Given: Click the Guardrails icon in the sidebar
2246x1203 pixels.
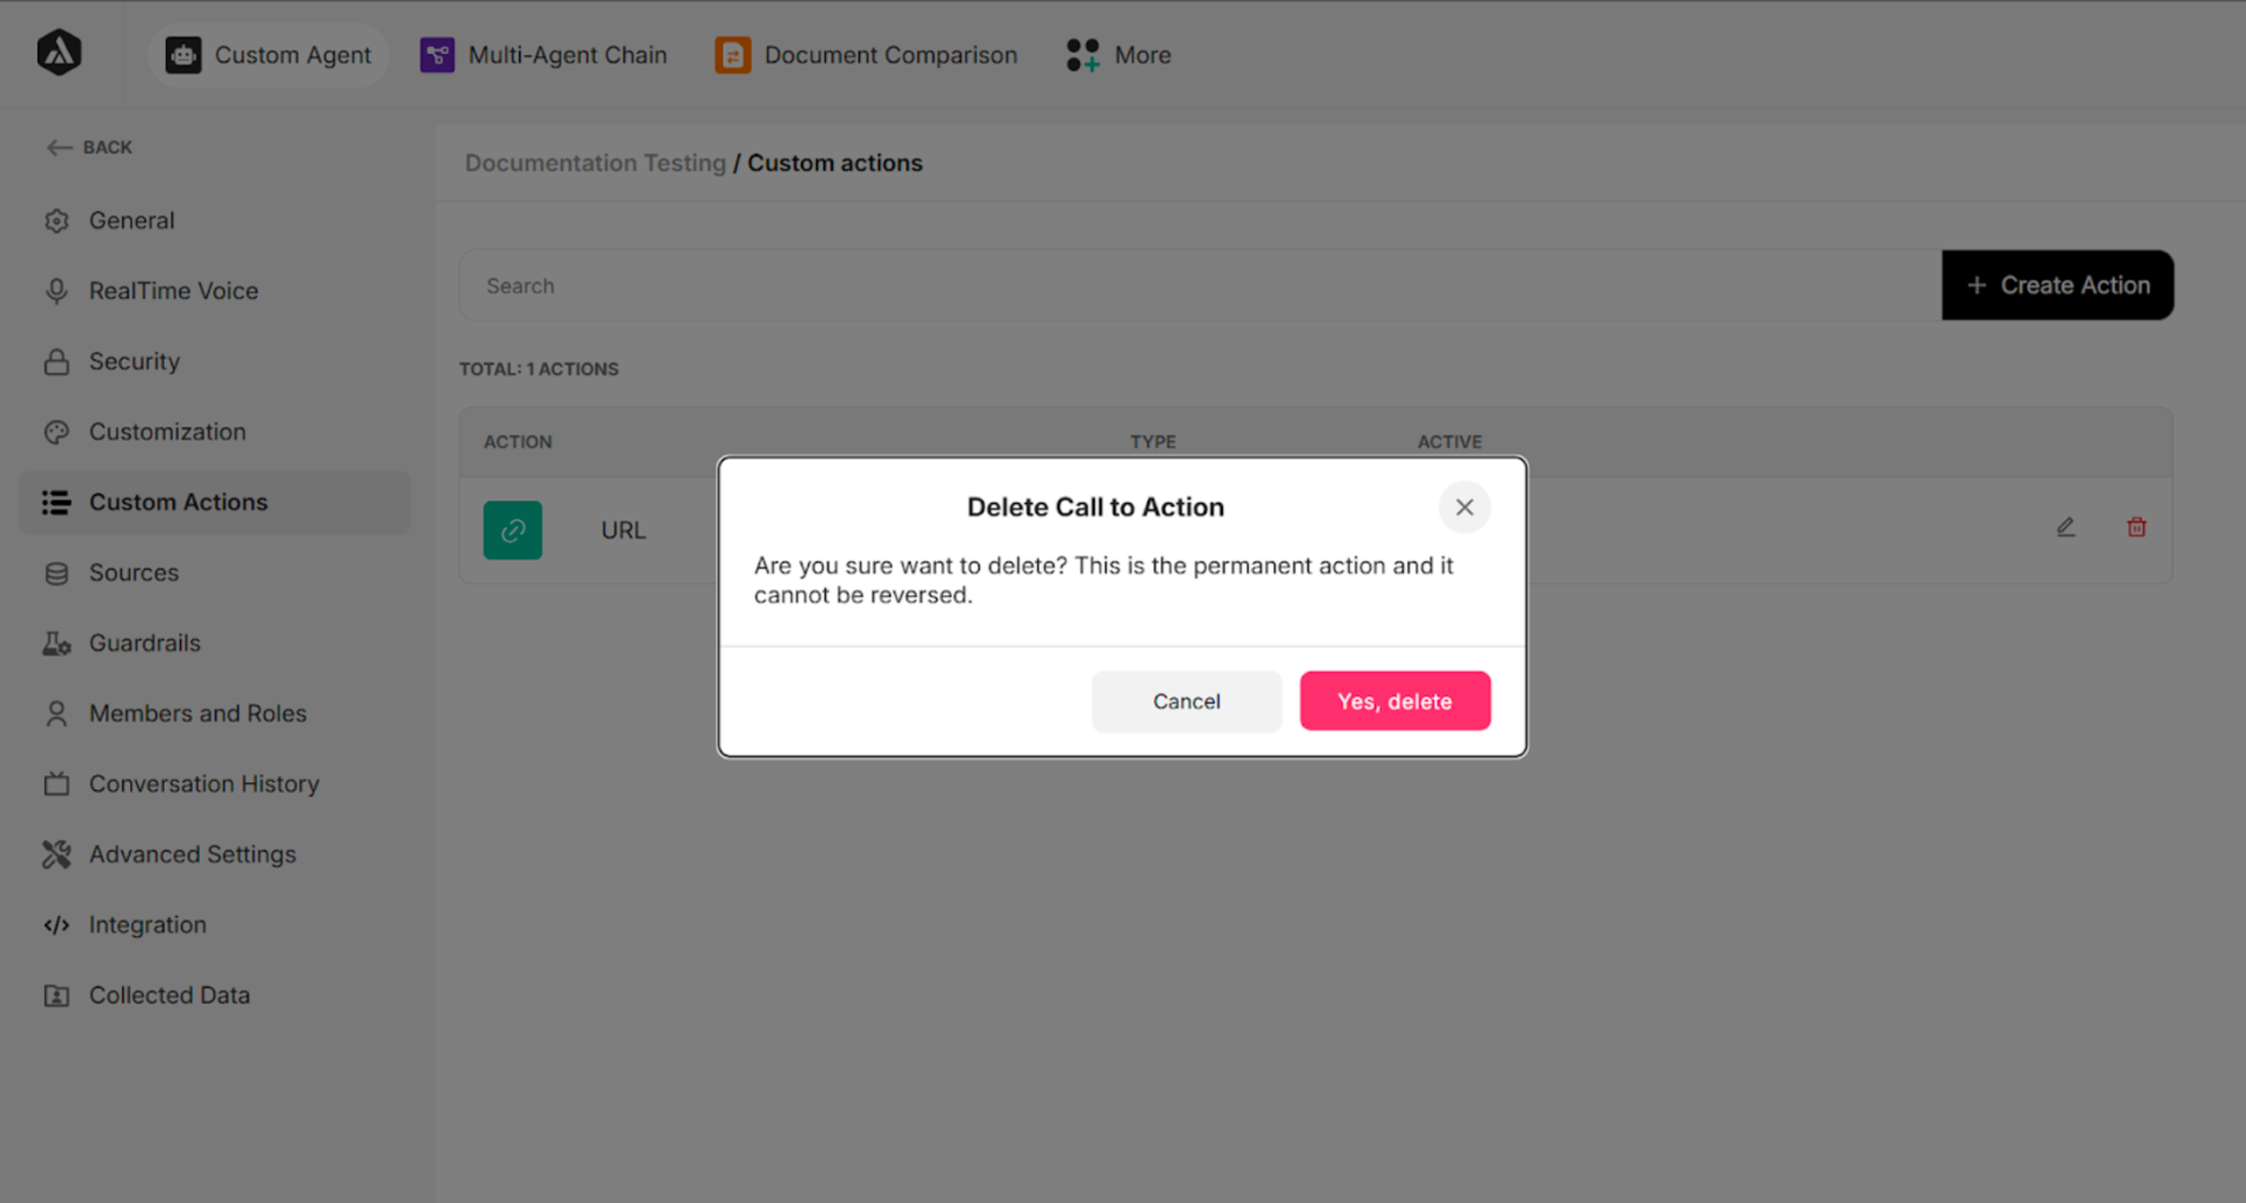Looking at the screenshot, I should [56, 643].
